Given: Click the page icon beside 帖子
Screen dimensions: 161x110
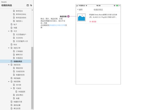Looking at the screenshot, I should click(11, 24).
